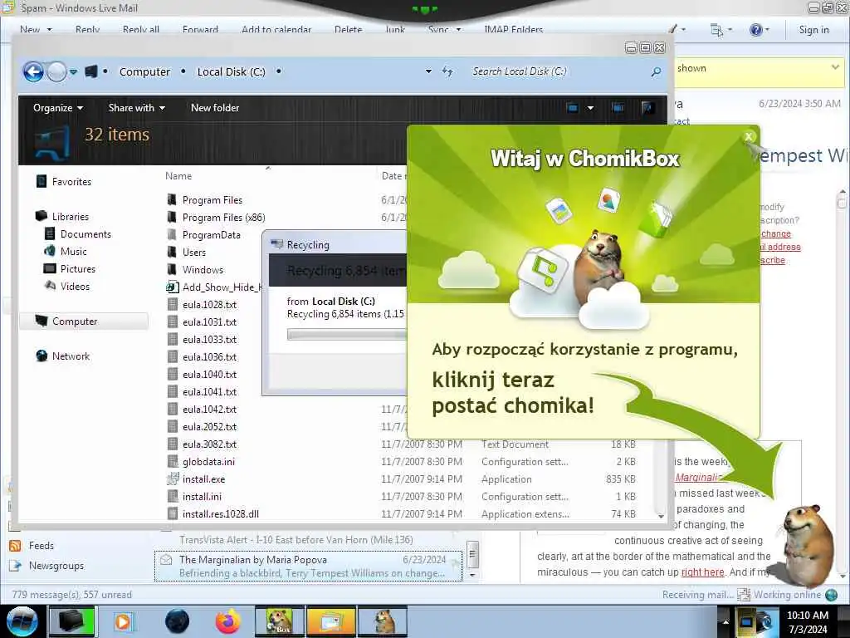The image size is (850, 638).
Task: Select The Marginalian by Maria Popova message
Action: tap(308, 566)
